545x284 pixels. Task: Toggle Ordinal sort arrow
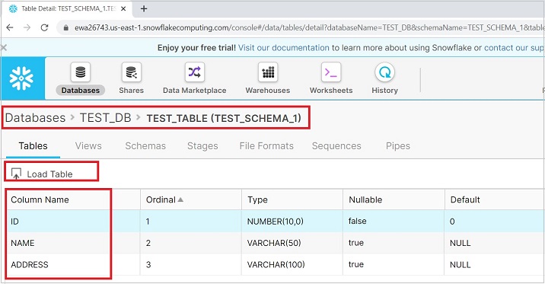[180, 199]
